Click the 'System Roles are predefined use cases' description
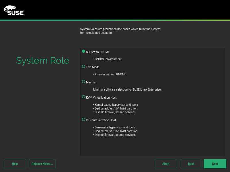Viewport: 230px width, 172px height. (120, 31)
